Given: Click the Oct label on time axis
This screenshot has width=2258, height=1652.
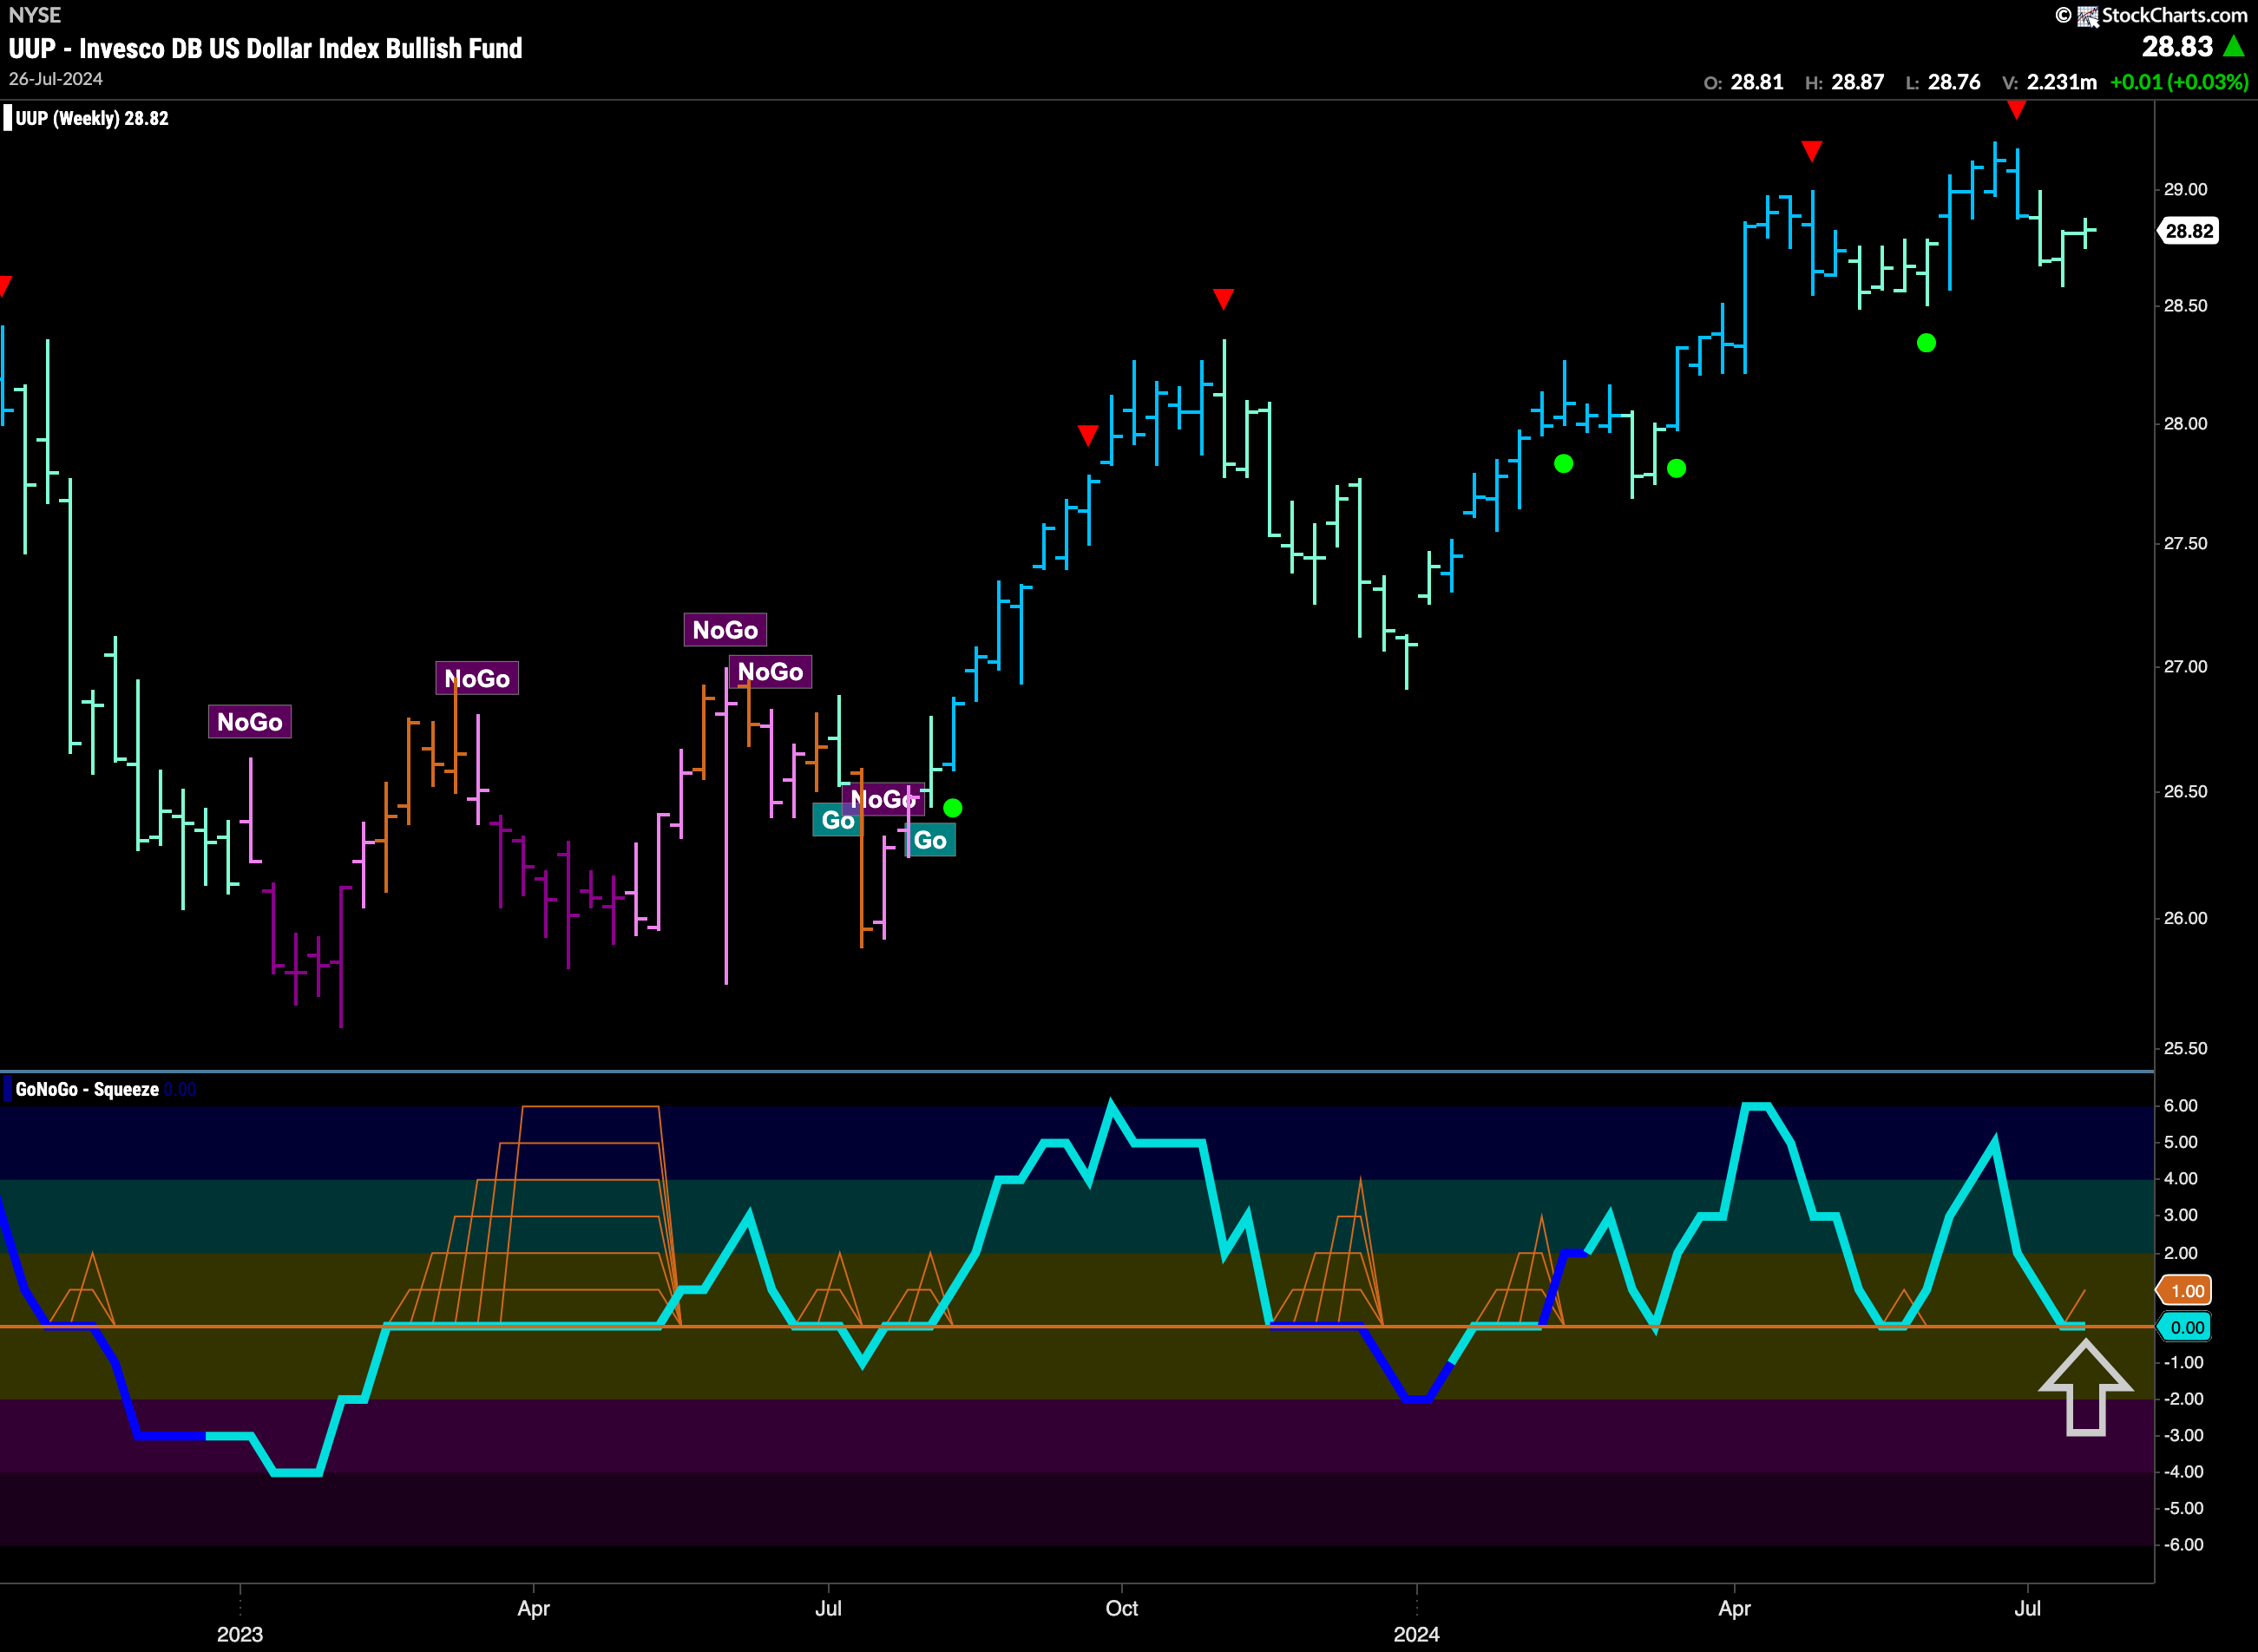Looking at the screenshot, I should click(1121, 1608).
